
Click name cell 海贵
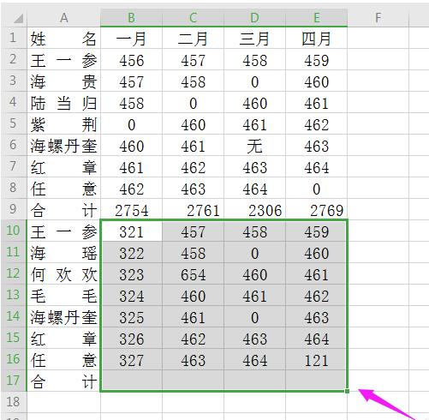[x=64, y=81]
